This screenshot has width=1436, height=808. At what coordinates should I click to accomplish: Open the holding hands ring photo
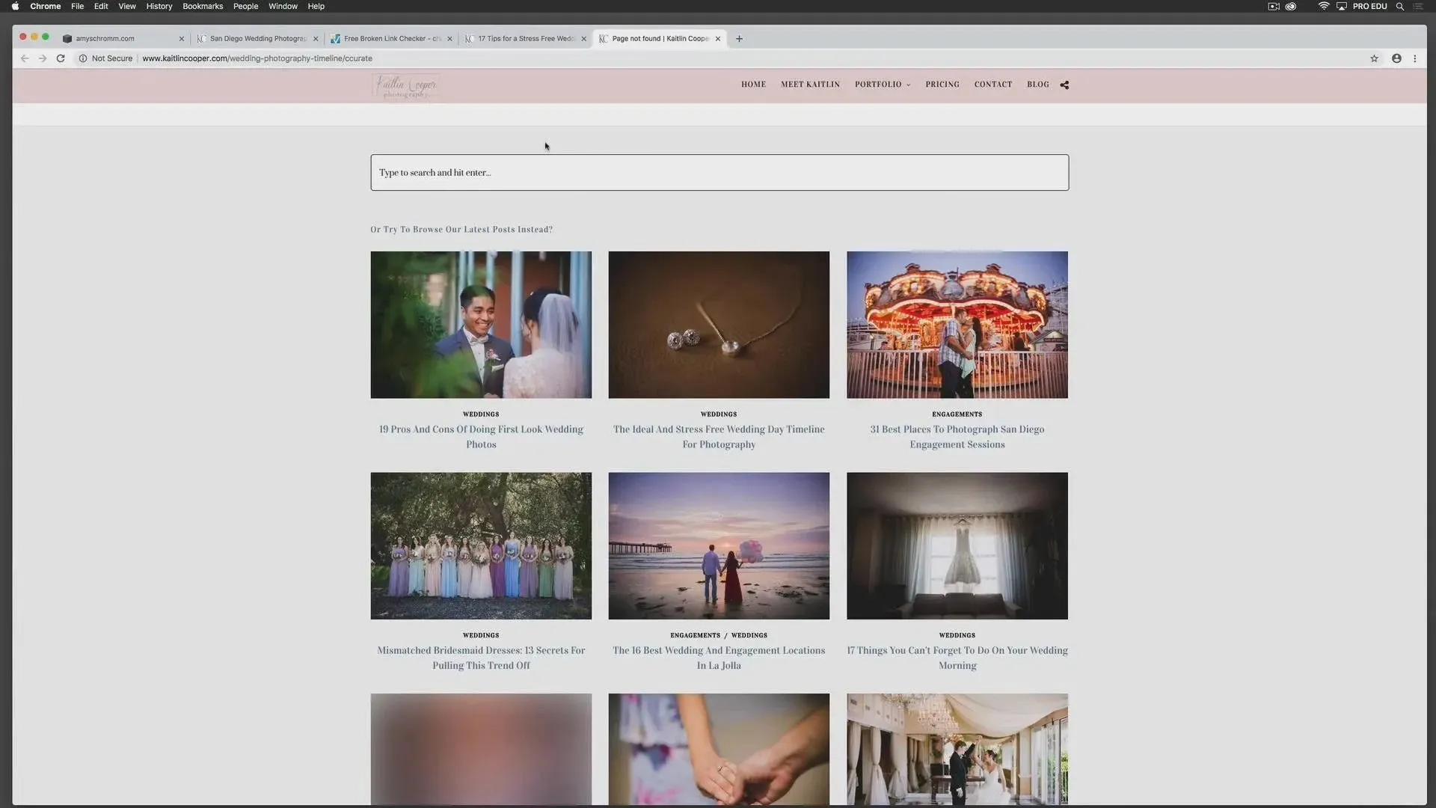point(719,749)
